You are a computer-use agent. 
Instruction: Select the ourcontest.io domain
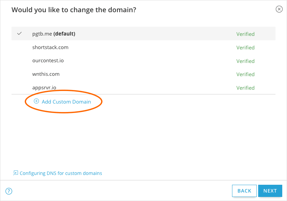(x=48, y=61)
